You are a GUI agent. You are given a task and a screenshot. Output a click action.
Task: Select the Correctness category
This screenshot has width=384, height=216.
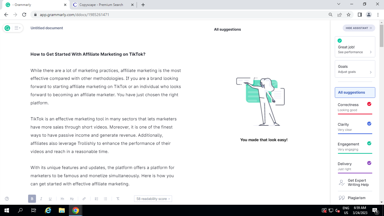pyautogui.click(x=355, y=107)
